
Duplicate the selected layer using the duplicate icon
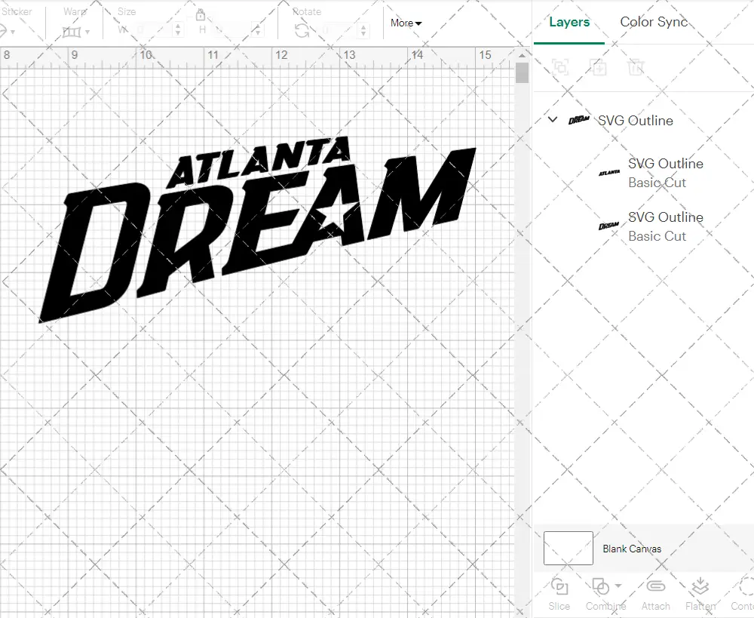tap(599, 67)
